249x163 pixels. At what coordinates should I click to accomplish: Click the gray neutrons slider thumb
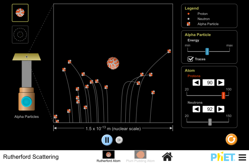210,122
